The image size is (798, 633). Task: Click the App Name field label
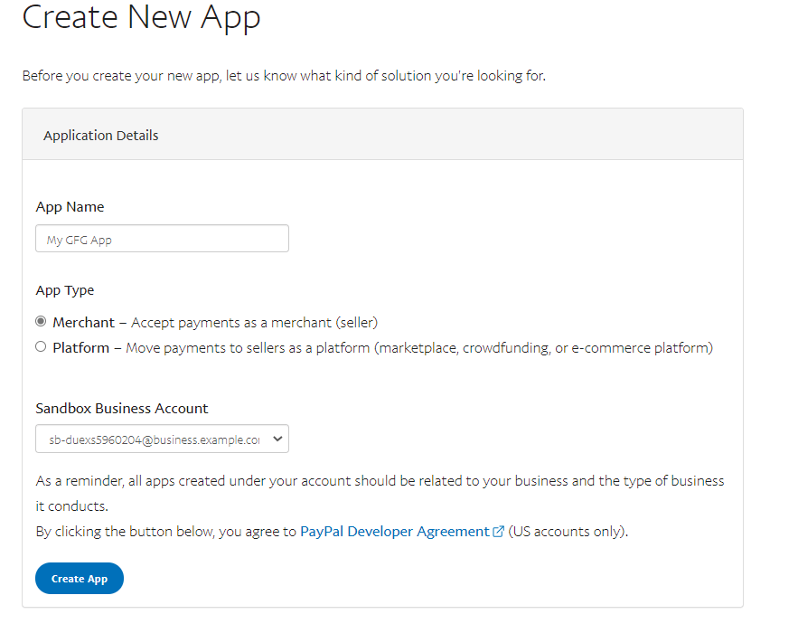(x=70, y=206)
